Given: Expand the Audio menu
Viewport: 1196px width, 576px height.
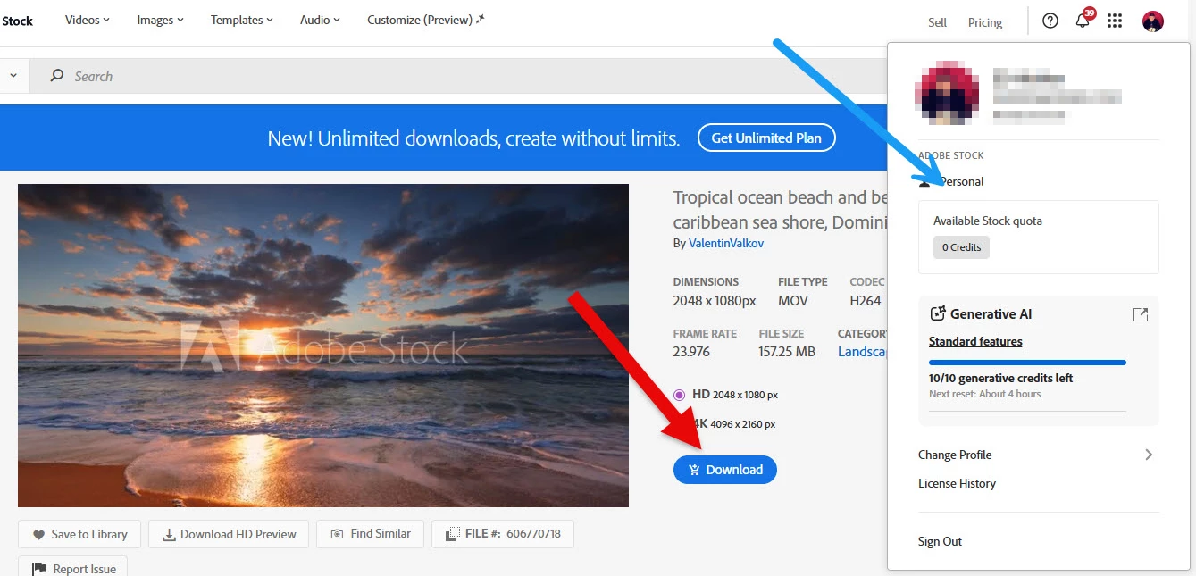Looking at the screenshot, I should 320,20.
